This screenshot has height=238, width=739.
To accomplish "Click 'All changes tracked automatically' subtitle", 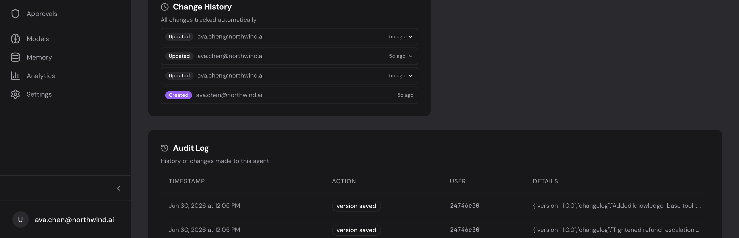I will coord(209,20).
